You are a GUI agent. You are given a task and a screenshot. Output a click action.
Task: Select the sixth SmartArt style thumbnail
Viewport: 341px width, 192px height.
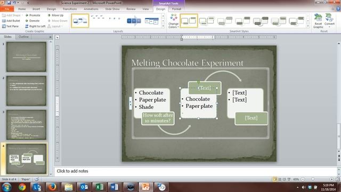[279, 21]
